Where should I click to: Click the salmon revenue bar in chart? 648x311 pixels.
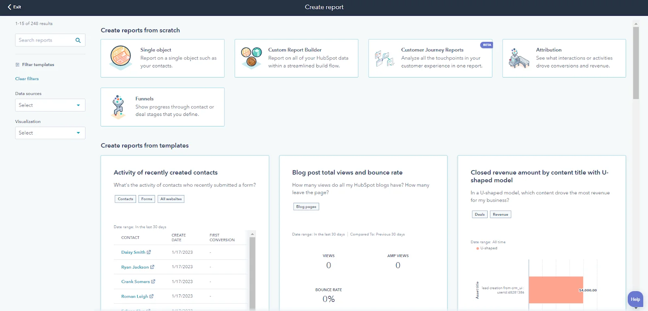tap(556, 290)
